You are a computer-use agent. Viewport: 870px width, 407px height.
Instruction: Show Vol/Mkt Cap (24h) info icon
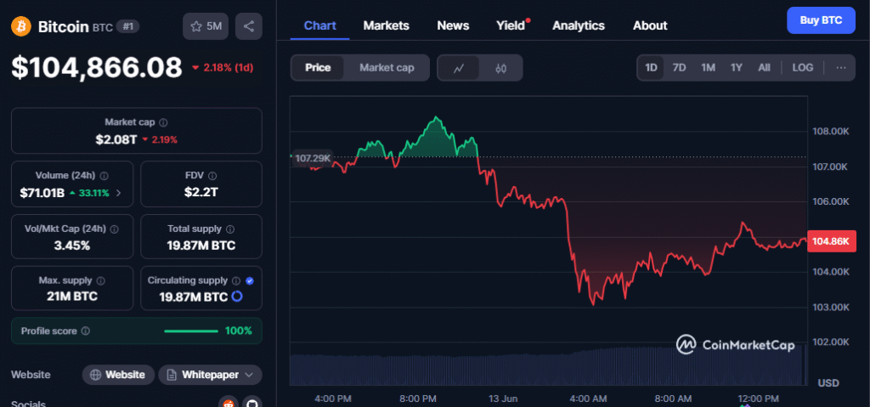[115, 229]
